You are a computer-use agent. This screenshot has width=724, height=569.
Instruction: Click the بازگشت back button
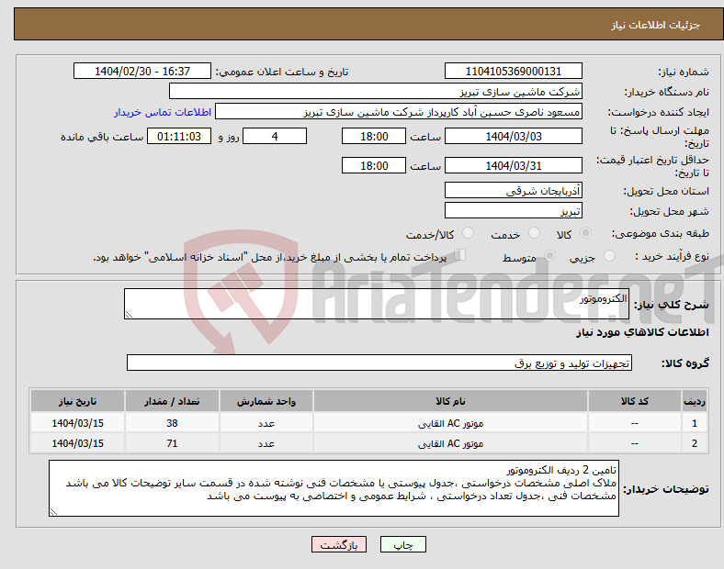click(x=339, y=544)
